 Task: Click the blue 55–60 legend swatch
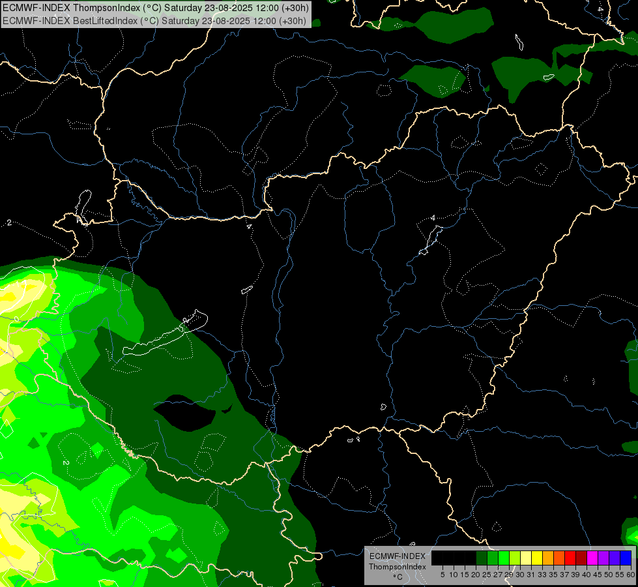click(626, 558)
